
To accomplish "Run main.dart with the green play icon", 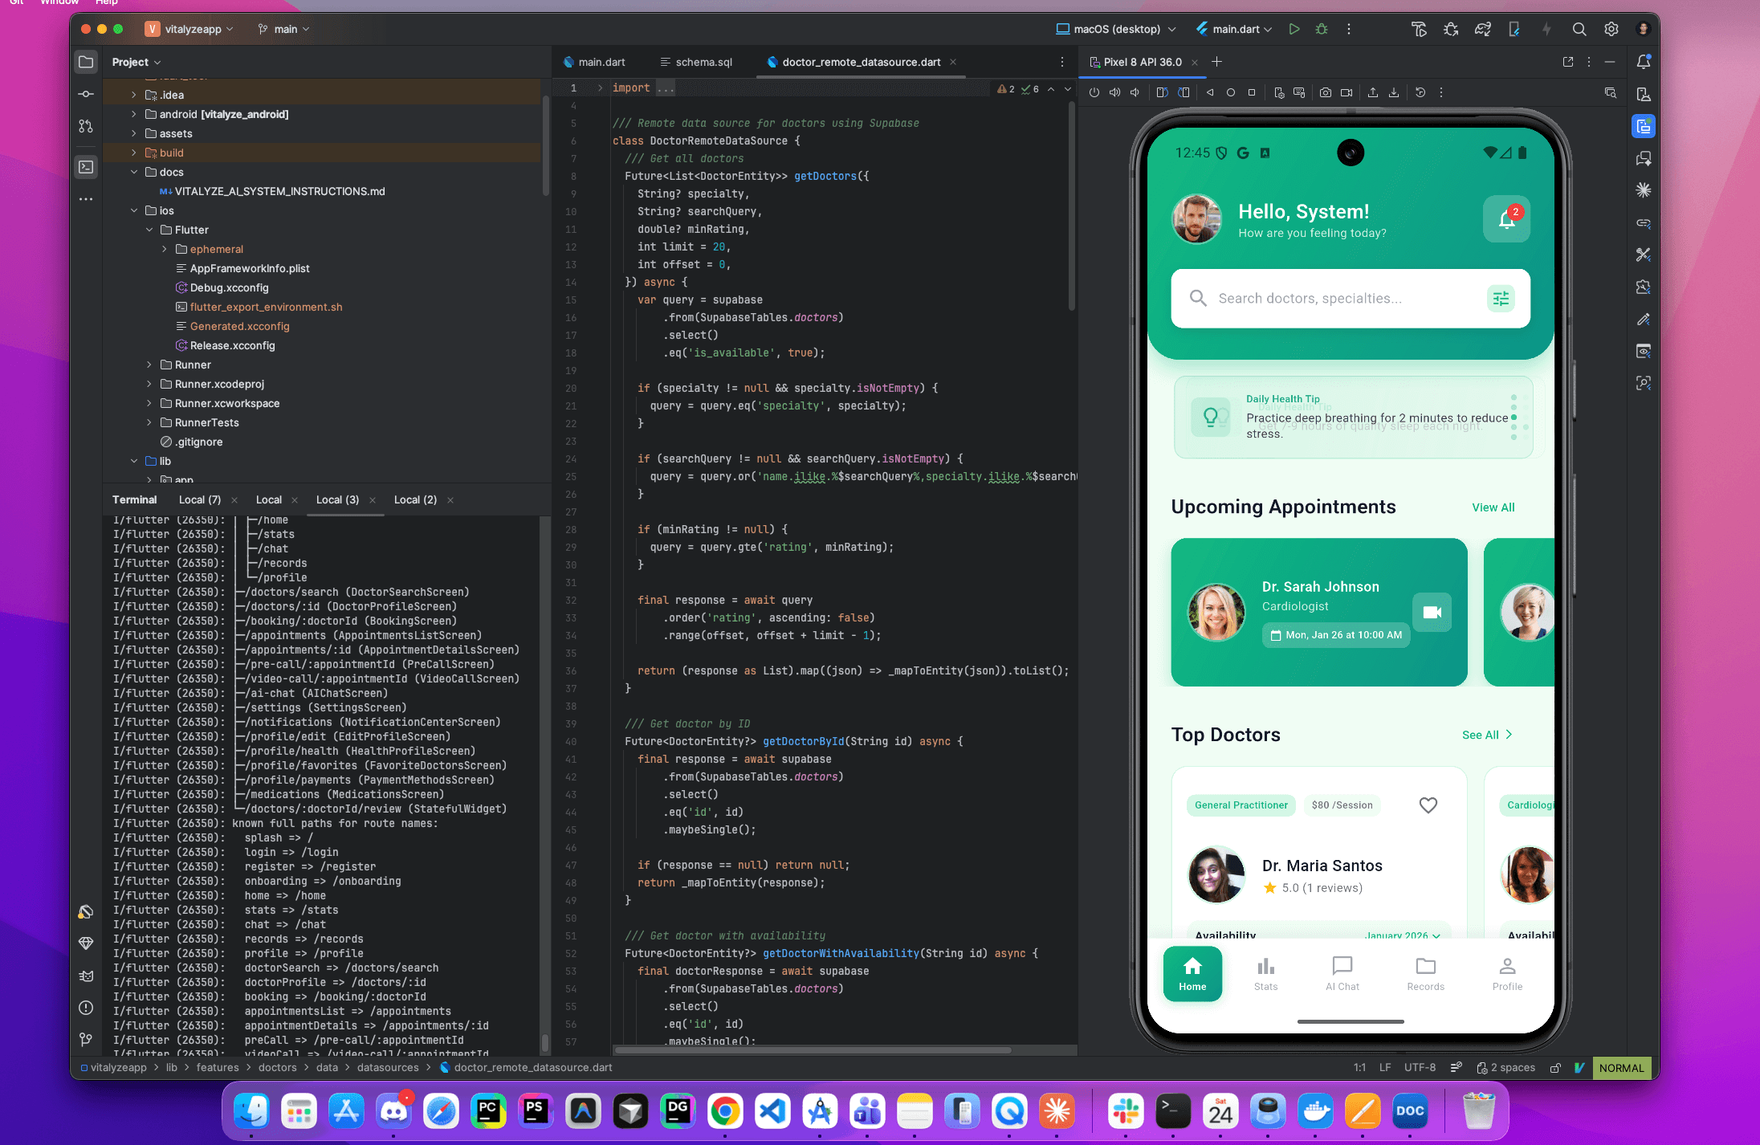I will tap(1294, 29).
